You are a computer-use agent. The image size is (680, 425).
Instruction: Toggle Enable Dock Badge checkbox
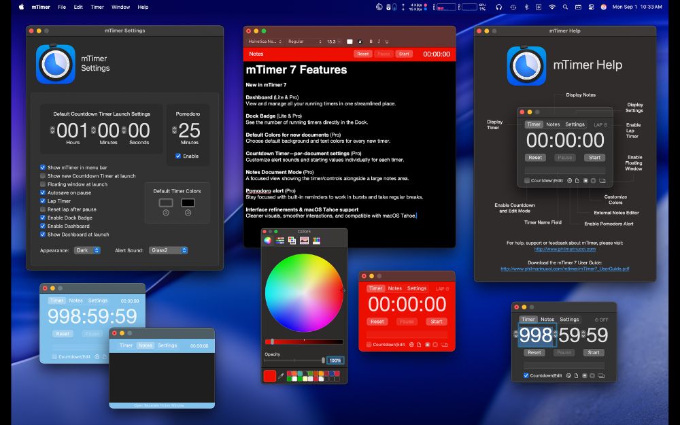point(42,218)
